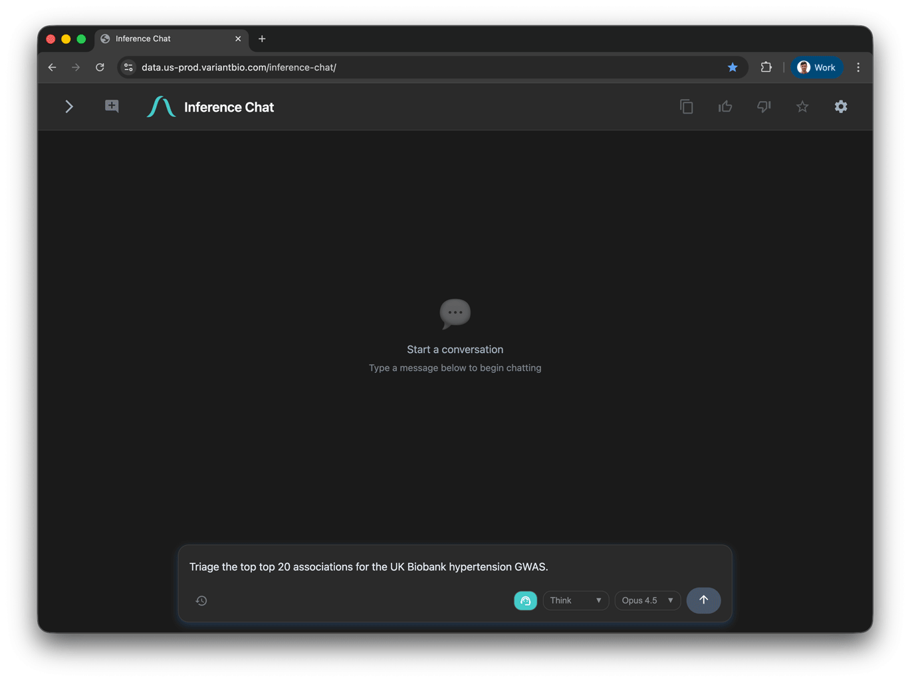Open the Chrome three-dot menu
910x682 pixels.
[858, 67]
